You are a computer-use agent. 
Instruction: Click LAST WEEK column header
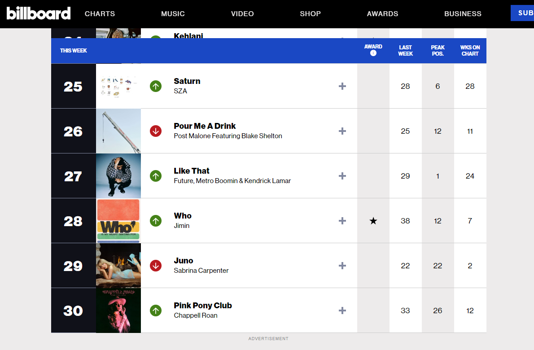[x=406, y=50]
